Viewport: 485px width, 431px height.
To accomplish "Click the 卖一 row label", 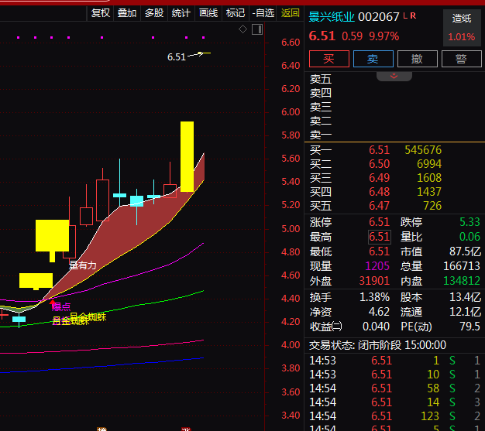I will coord(321,135).
